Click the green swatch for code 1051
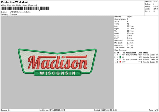Image resolution: width=159 pixels, height=112 pixels. coord(120,57)
